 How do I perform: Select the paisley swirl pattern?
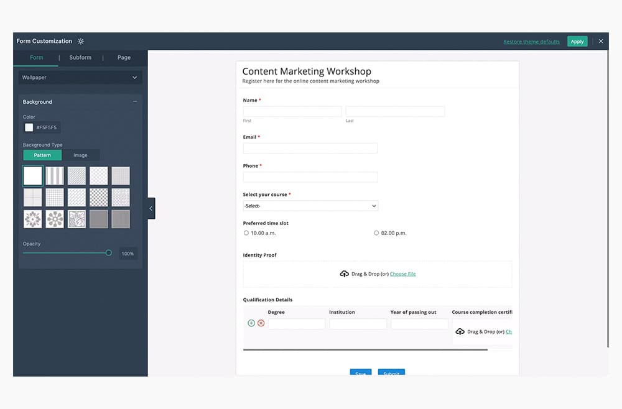coord(77,219)
